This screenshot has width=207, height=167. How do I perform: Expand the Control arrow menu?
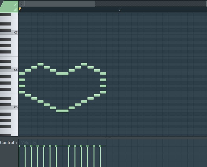coord(17,143)
